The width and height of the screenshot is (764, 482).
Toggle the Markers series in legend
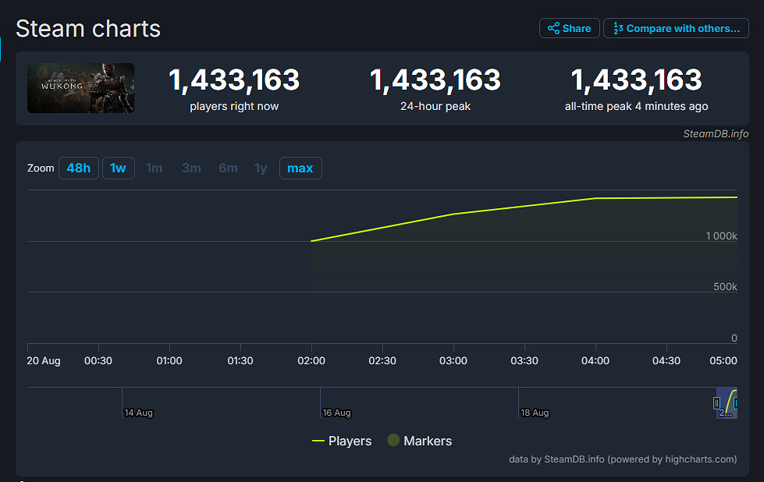click(x=419, y=441)
